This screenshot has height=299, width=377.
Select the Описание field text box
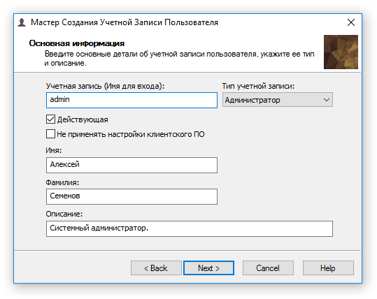(x=190, y=228)
